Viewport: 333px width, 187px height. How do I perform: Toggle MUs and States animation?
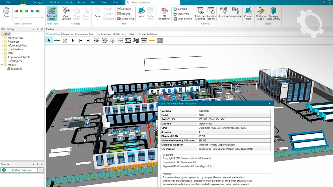pos(52,14)
